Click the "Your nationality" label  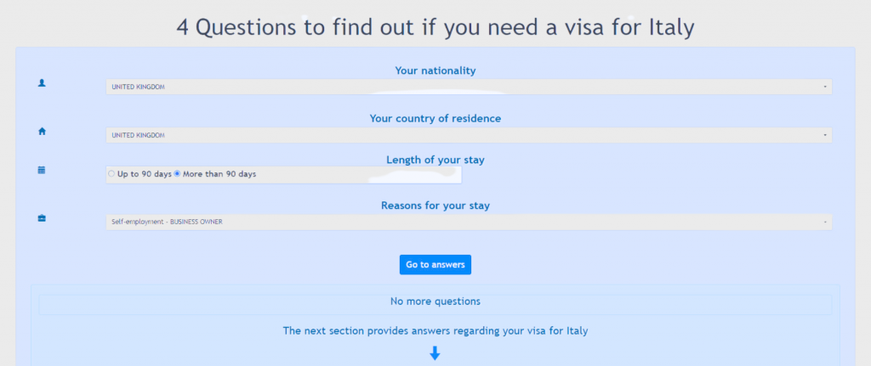(x=435, y=70)
